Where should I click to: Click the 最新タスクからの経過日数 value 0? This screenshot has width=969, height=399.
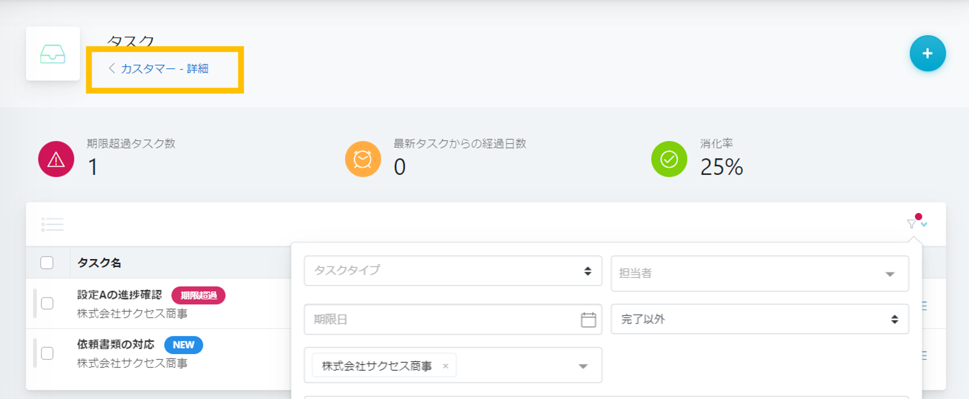400,167
